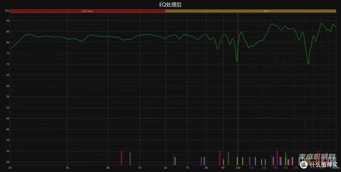
Task: Click the 80 dB label on SPL axis
Action: tap(8, 43)
